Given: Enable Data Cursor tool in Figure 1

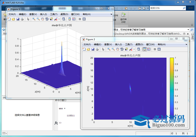Looking at the screenshot, I should [51, 19].
